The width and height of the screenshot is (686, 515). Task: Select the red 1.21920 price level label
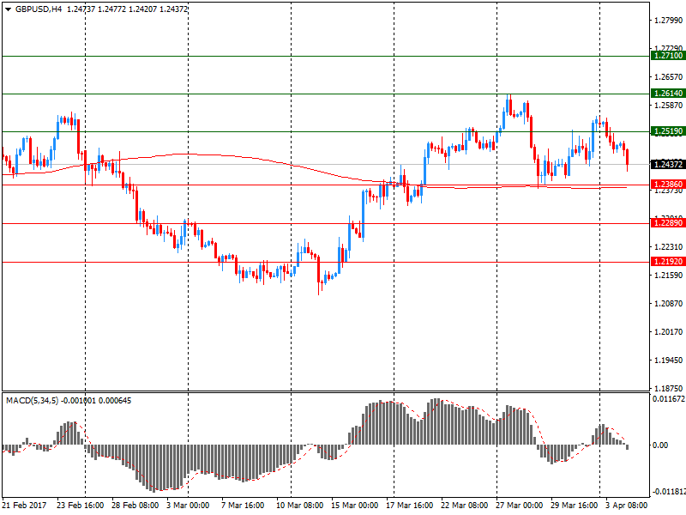(x=666, y=262)
